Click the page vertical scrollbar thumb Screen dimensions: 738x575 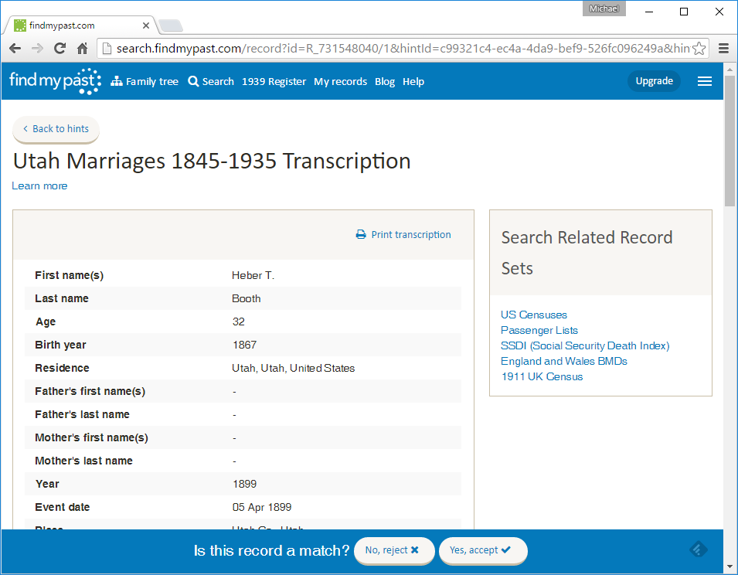[729, 141]
